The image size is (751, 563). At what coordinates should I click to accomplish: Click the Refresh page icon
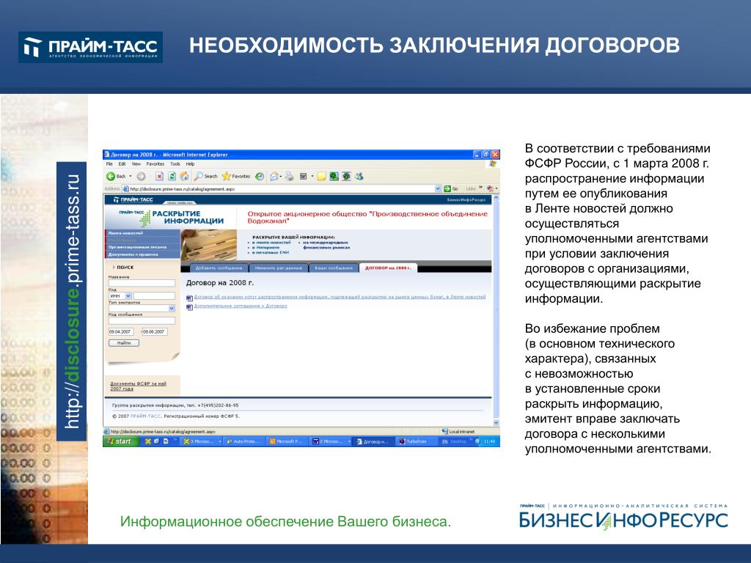click(172, 176)
